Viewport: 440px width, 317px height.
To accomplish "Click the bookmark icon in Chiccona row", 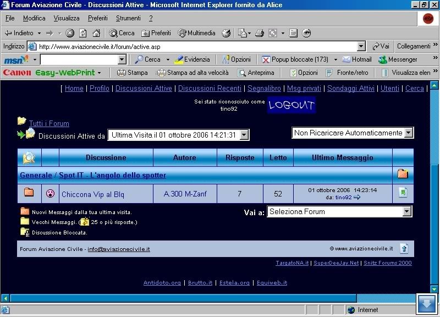I will tap(403, 193).
